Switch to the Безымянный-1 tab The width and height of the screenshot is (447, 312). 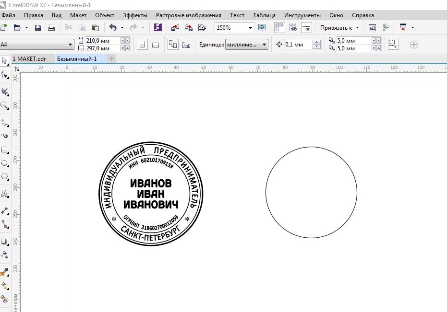point(77,59)
